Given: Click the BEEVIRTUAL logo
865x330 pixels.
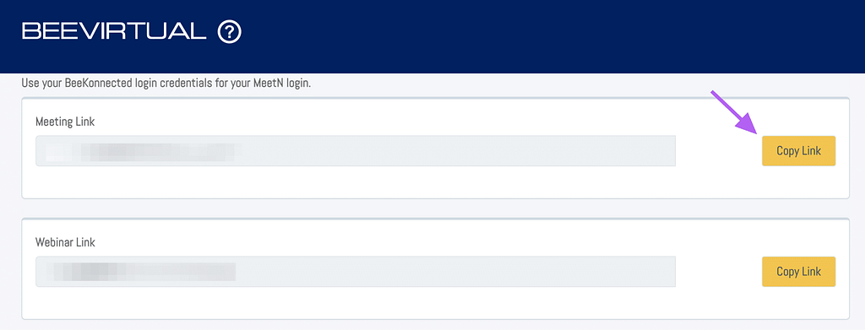Looking at the screenshot, I should [114, 31].
